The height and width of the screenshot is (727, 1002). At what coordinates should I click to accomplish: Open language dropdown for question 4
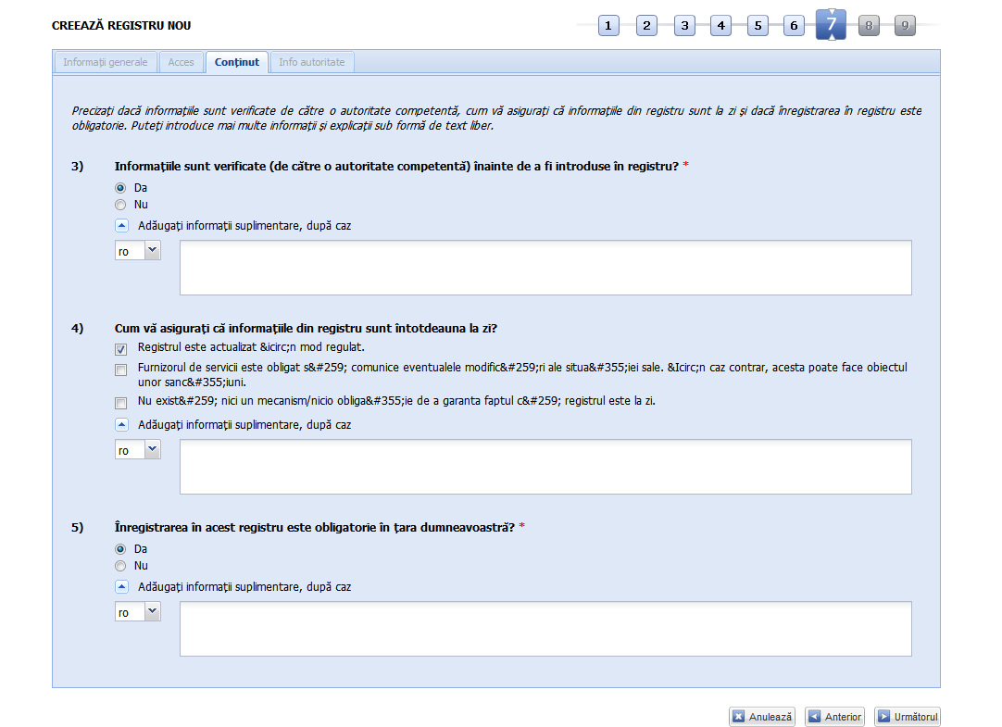click(x=138, y=450)
